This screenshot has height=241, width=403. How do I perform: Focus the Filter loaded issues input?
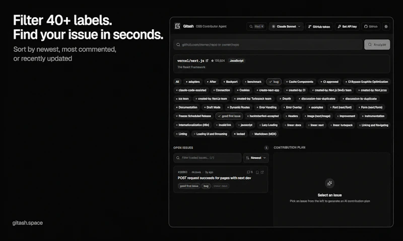208,158
